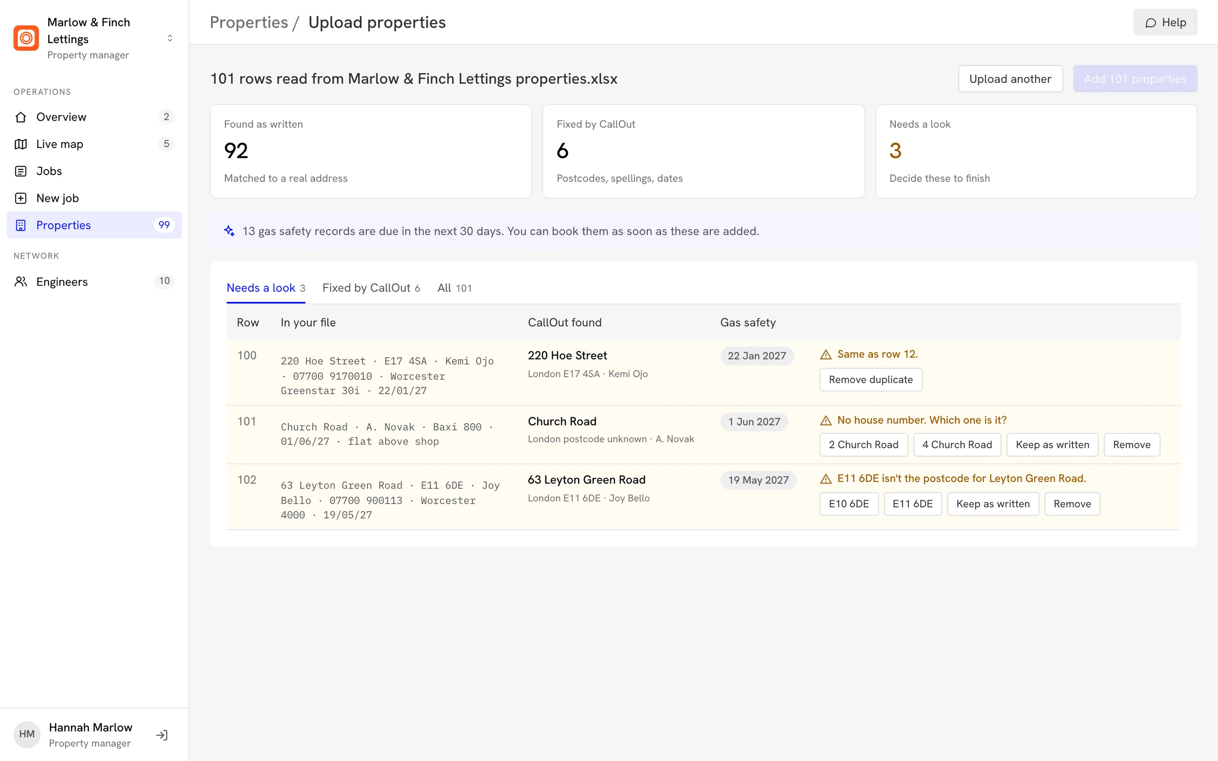Click the 22 Jan 2027 gas safety date

pos(756,356)
